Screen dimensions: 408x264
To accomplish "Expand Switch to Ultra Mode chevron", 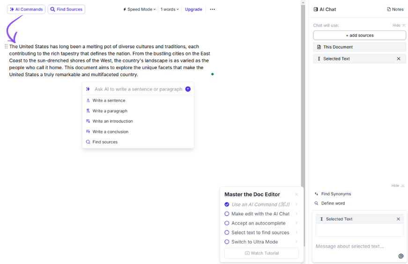I will point(297,242).
